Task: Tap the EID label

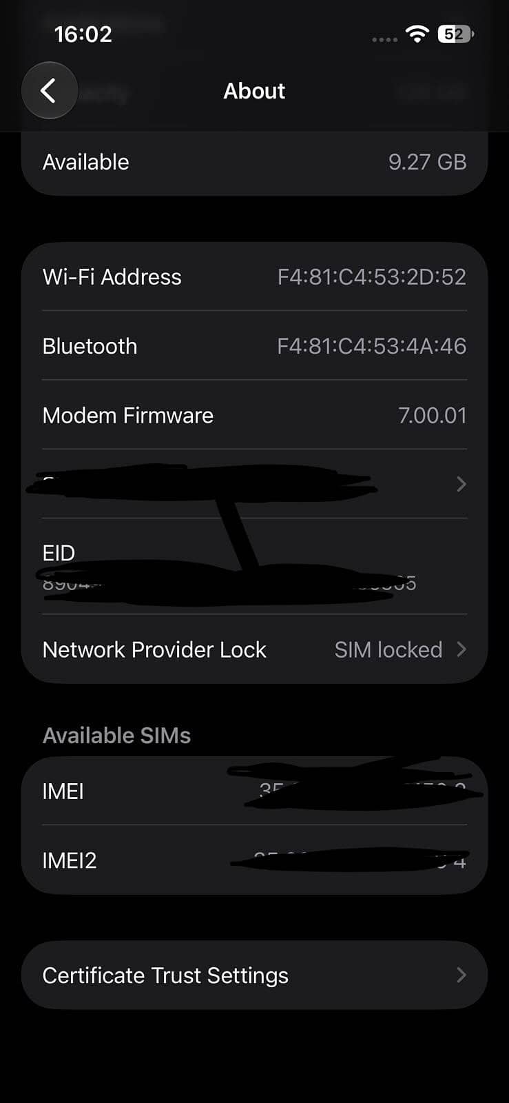Action: [x=59, y=553]
